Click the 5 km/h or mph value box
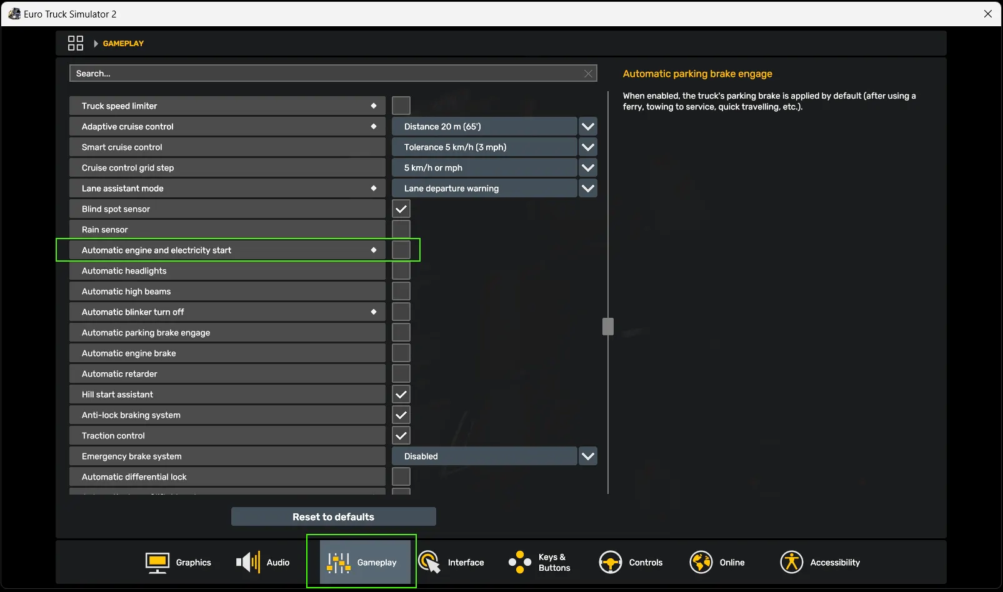This screenshot has height=592, width=1003. pos(484,167)
